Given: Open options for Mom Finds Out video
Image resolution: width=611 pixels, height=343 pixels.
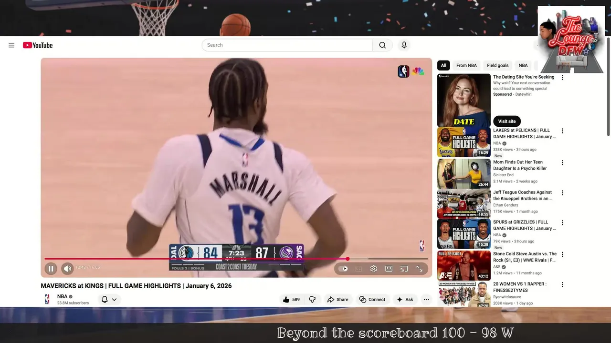Looking at the screenshot, I should pos(562,162).
